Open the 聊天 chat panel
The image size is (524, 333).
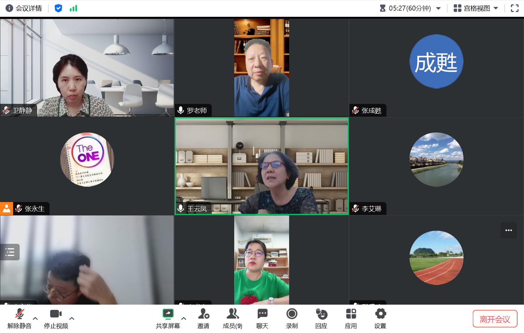coord(262,314)
